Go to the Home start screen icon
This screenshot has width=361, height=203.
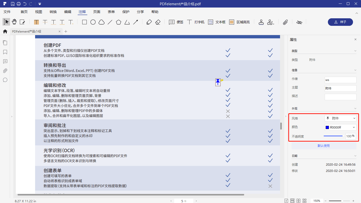coord(5,32)
